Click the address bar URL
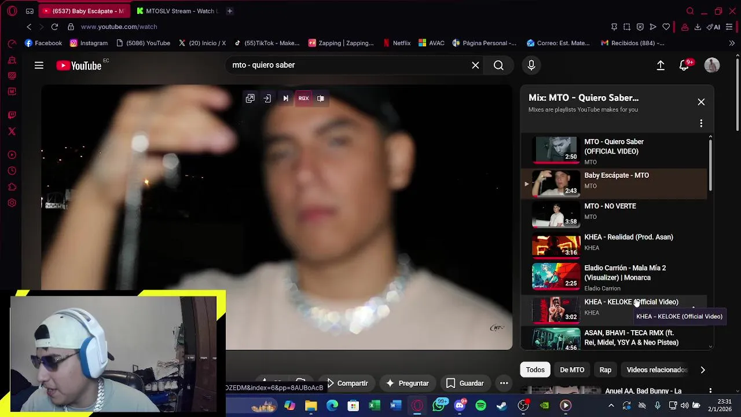 (x=119, y=27)
